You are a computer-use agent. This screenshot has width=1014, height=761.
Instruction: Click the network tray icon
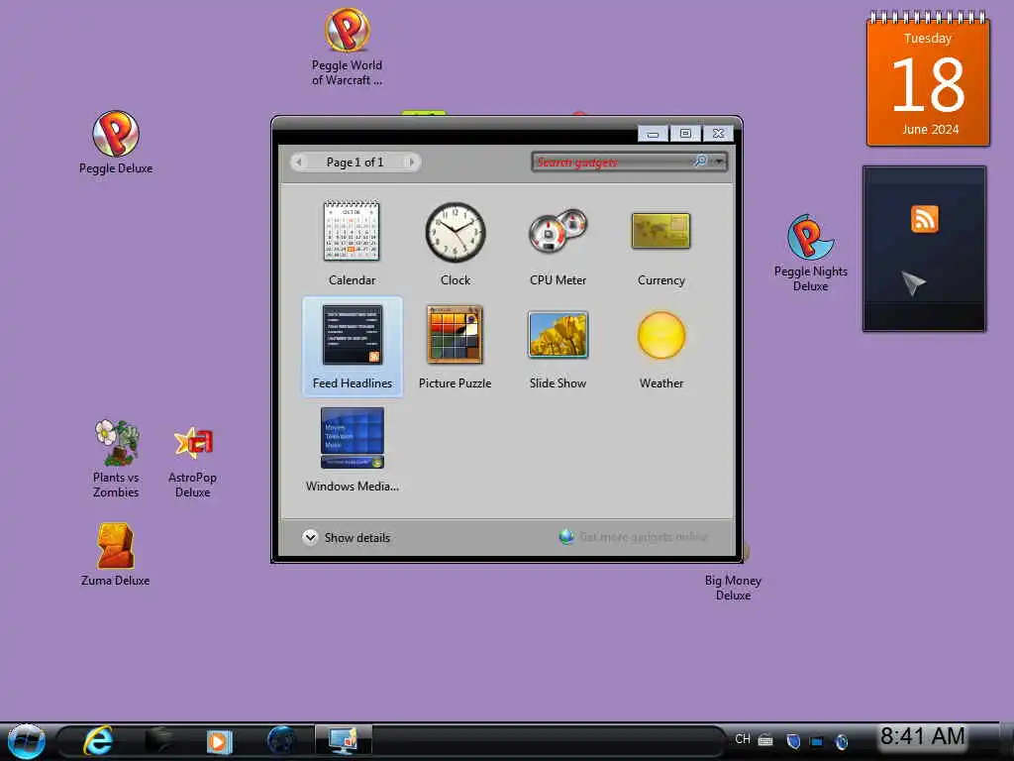(x=817, y=741)
